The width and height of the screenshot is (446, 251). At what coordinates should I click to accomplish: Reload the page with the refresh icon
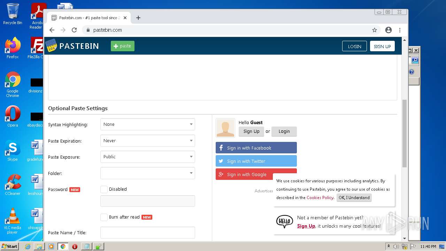(74, 30)
